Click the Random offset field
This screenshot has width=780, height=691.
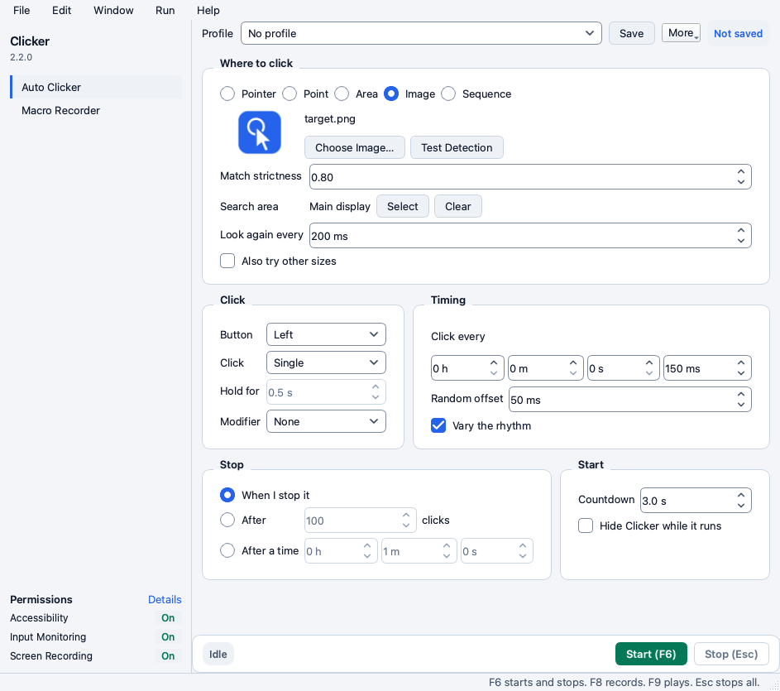pos(629,400)
